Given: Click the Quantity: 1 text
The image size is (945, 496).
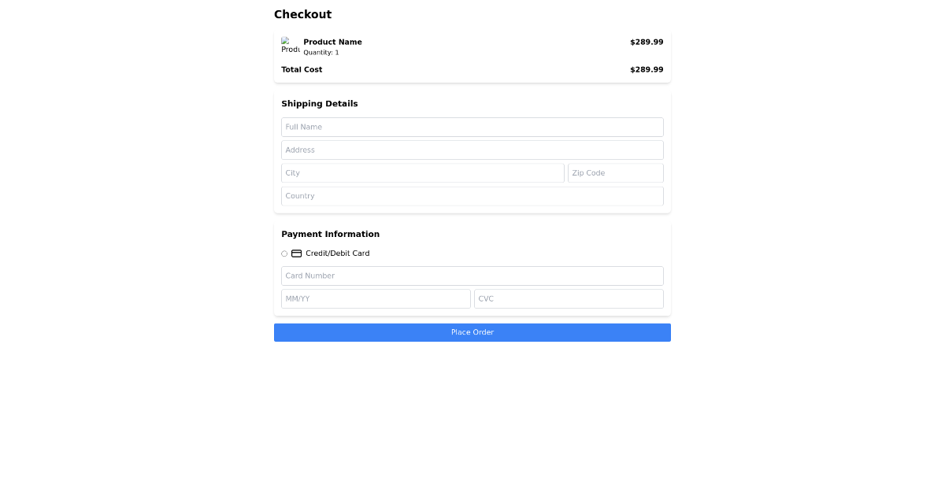Looking at the screenshot, I should (321, 52).
